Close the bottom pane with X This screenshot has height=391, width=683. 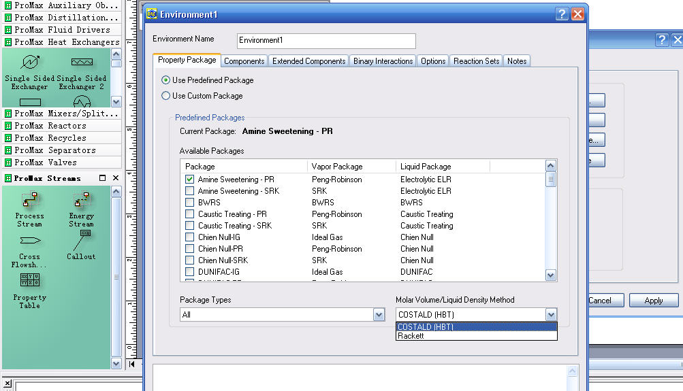click(x=7, y=384)
